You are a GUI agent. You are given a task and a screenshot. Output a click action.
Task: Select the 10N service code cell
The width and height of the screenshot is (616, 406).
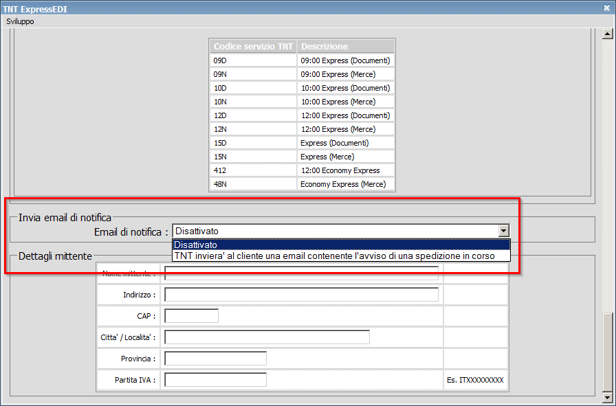[253, 102]
